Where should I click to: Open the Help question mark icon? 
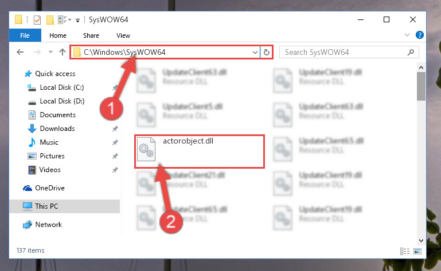click(419, 35)
